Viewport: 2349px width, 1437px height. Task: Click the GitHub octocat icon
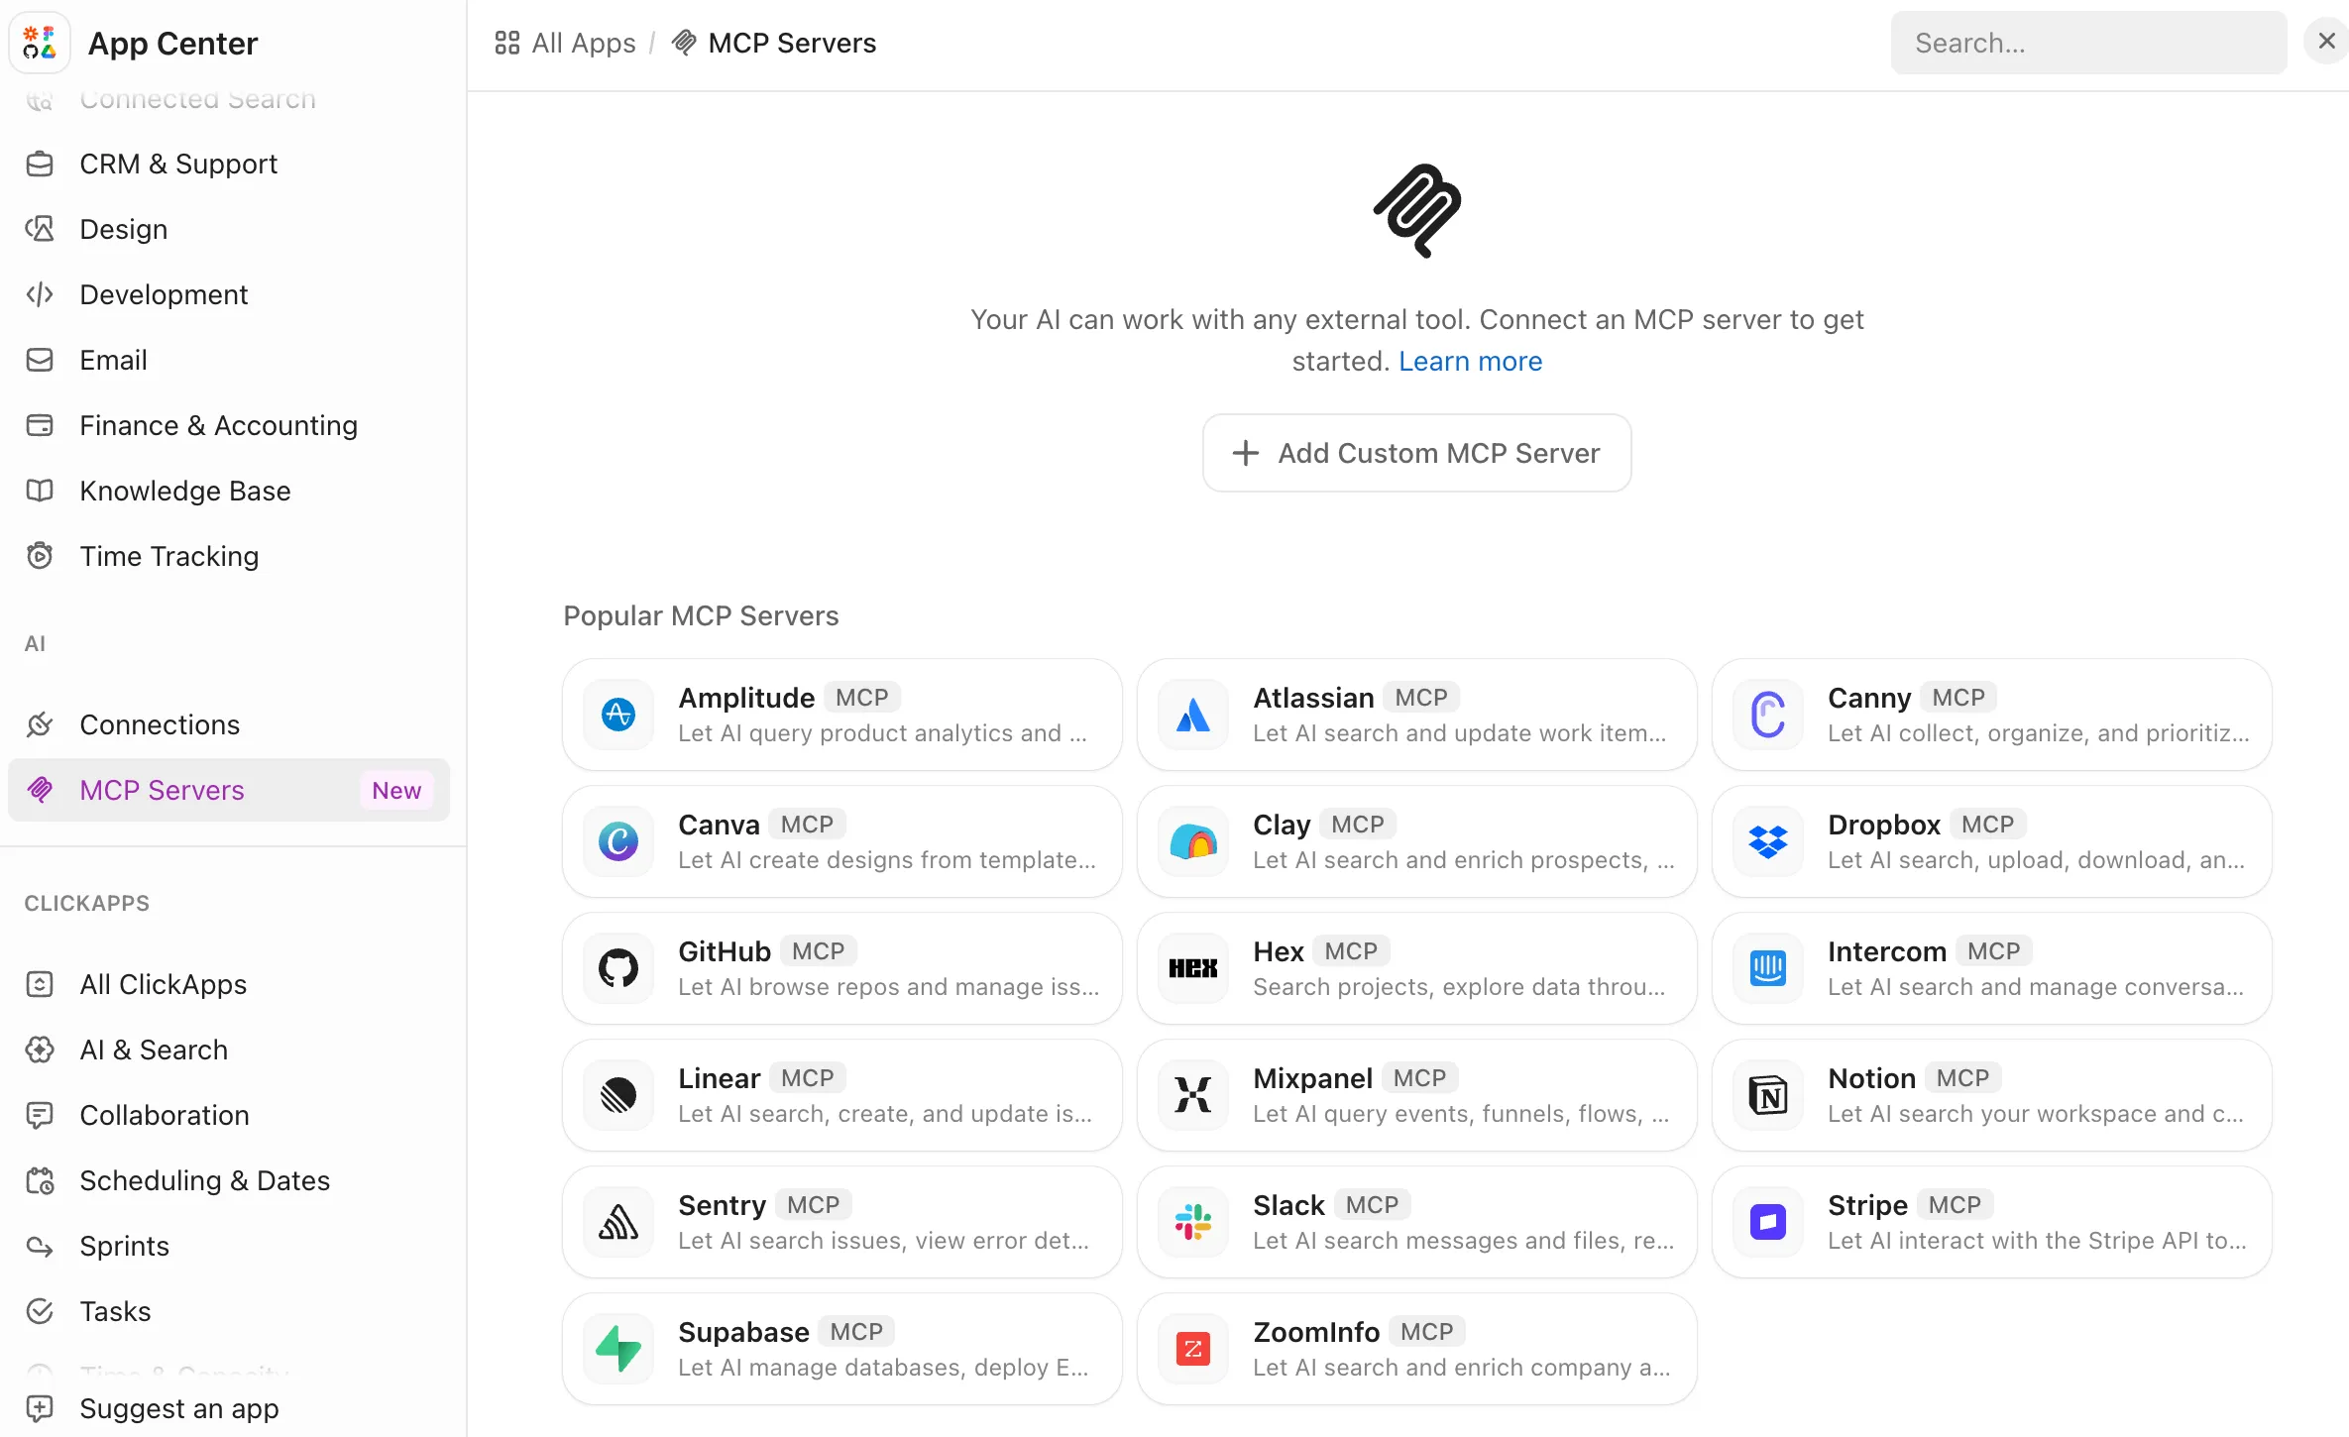point(618,968)
